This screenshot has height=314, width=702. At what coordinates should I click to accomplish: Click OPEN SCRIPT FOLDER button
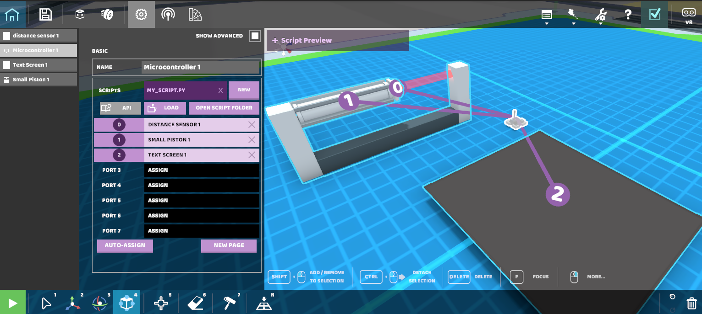[224, 108]
